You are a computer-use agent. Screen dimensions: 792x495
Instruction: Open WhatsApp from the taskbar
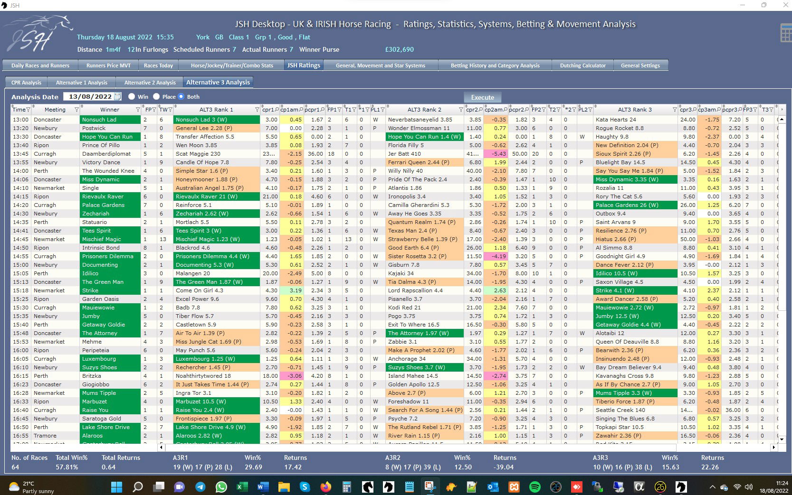(x=221, y=487)
